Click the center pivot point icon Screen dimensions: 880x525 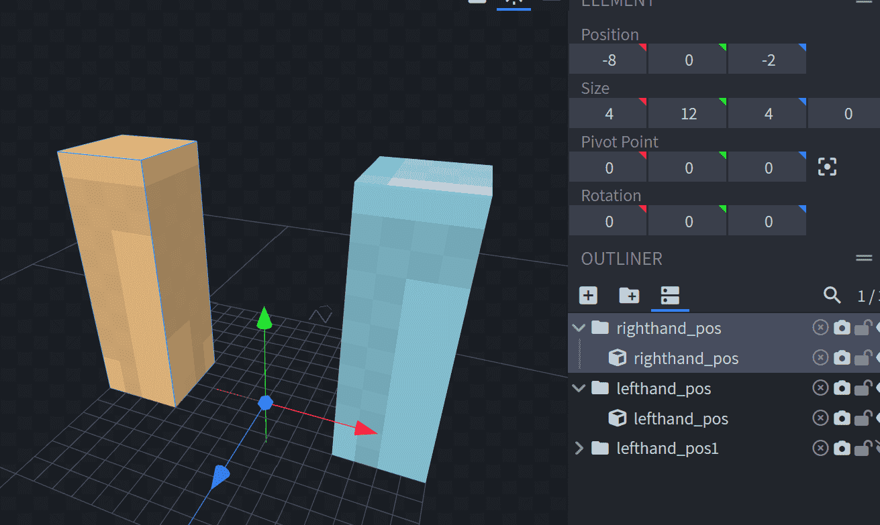click(827, 167)
